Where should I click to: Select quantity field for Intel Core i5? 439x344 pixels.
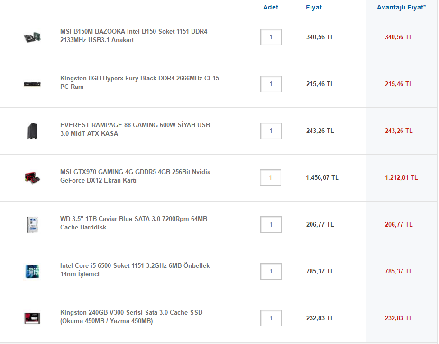[271, 271]
